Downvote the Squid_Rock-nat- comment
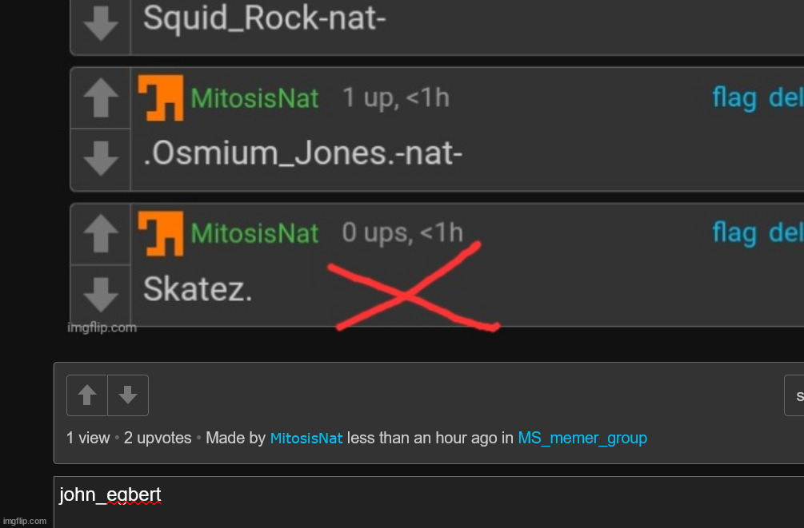Screen dimensions: 804x528 coord(101,23)
